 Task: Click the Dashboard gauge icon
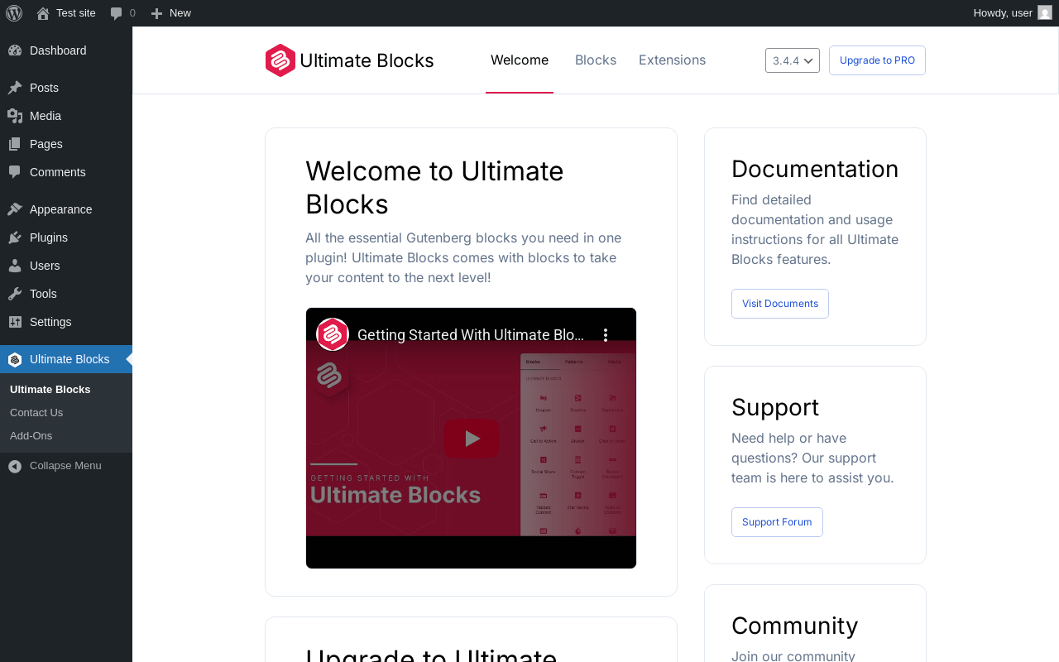(15, 50)
